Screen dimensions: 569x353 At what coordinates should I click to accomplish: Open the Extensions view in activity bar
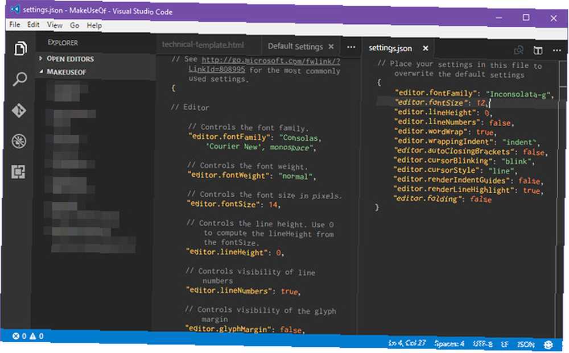pos(18,172)
